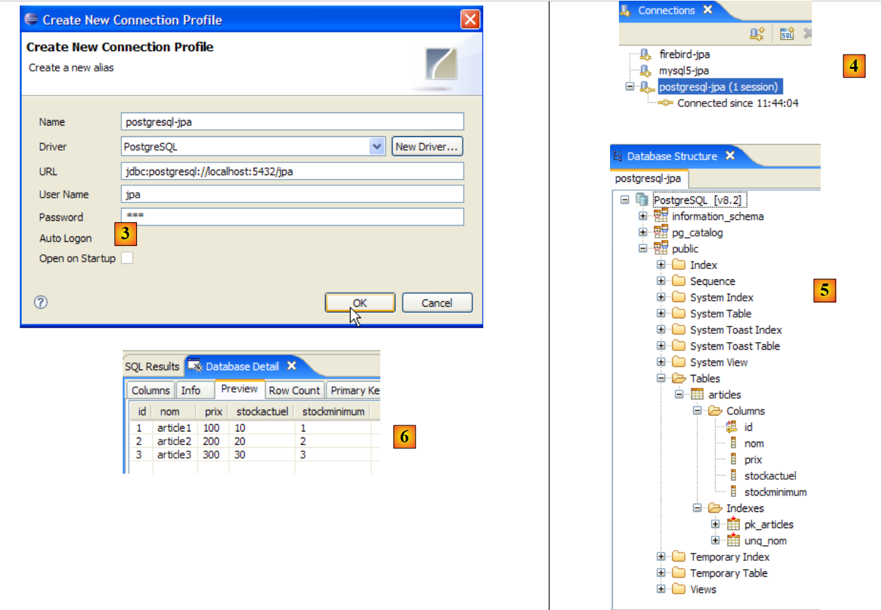The width and height of the screenshot is (882, 610).
Task: Expand the System Table folder
Action: click(x=661, y=314)
